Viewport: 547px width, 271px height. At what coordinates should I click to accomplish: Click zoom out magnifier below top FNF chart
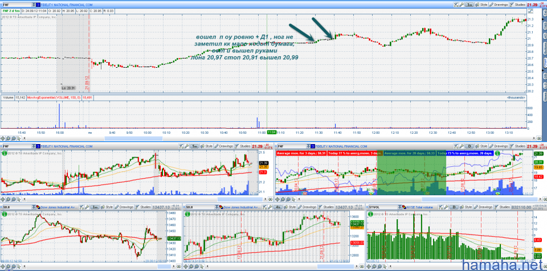[x=14, y=138]
